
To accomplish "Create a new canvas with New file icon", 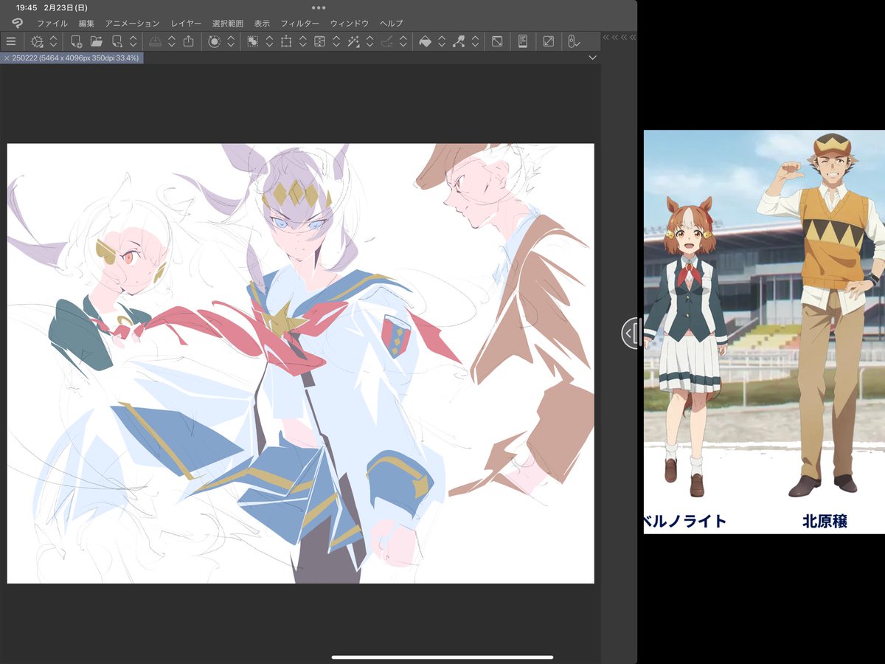I will (76, 42).
